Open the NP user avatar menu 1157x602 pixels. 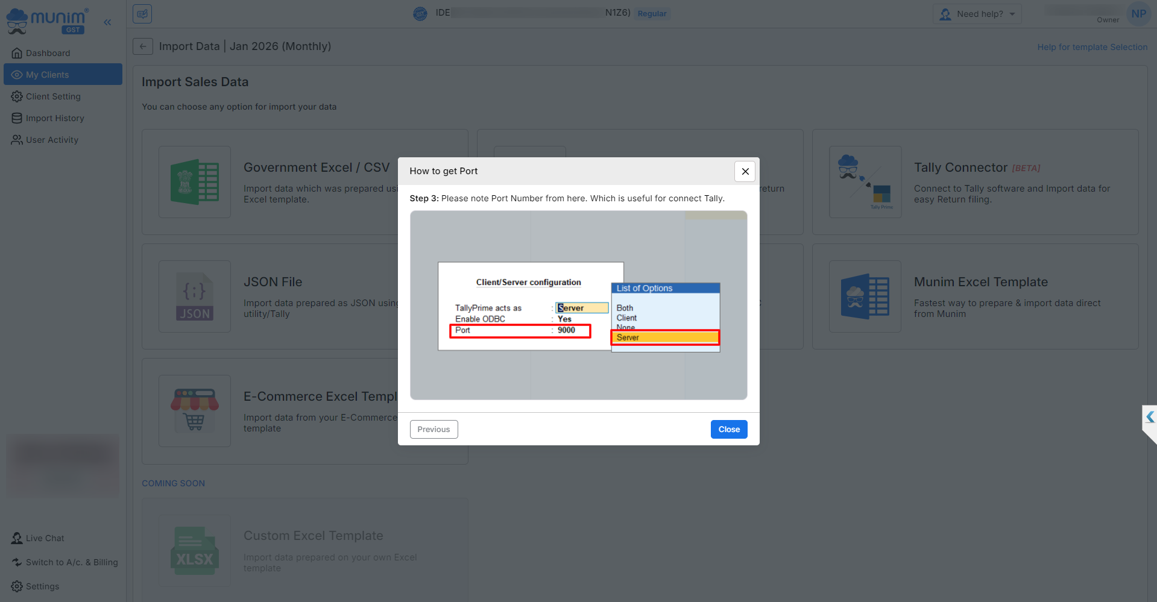1138,14
